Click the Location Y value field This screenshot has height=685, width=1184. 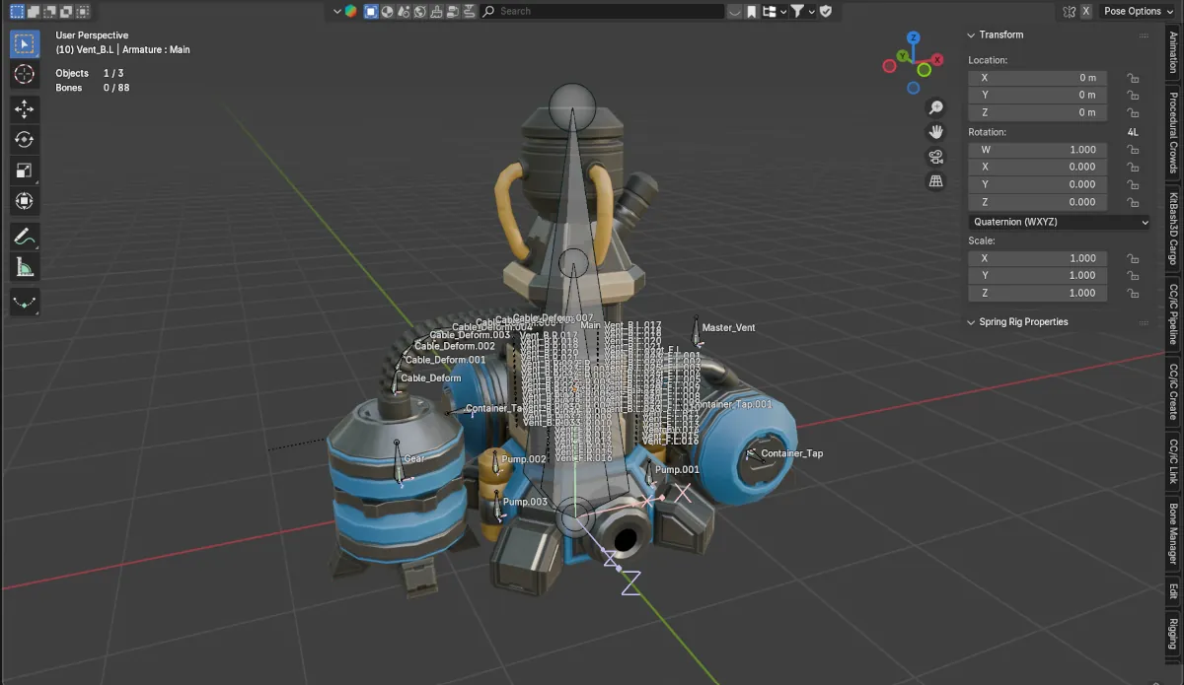click(1037, 96)
